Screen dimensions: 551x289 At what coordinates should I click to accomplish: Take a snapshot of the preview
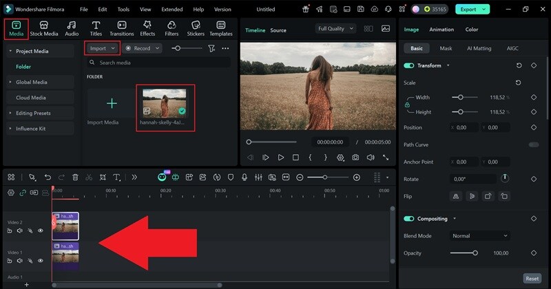pyautogui.click(x=355, y=158)
